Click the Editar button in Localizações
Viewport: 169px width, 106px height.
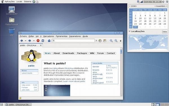point(165,32)
